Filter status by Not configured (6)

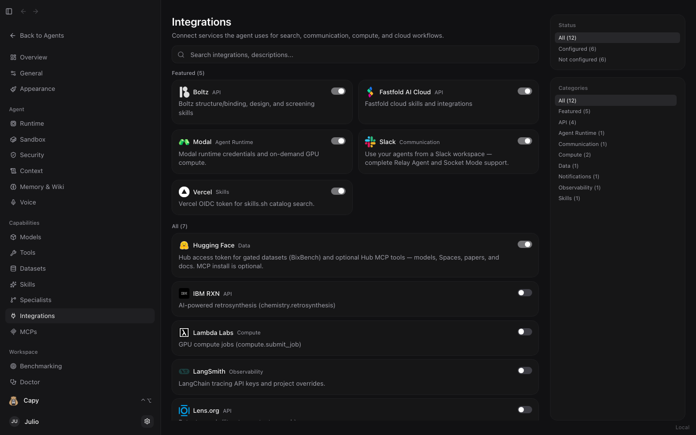click(x=617, y=59)
